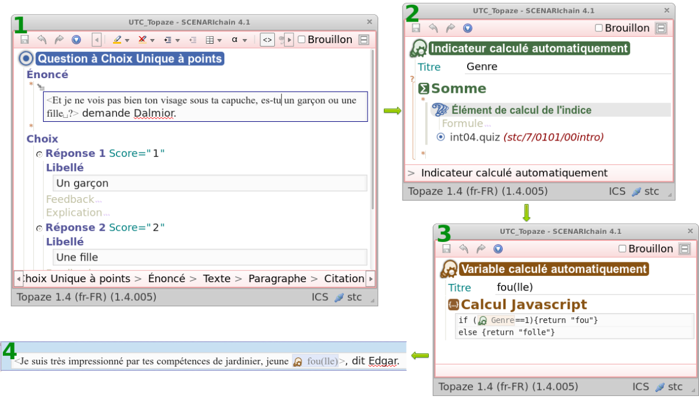Click the Titre field containing fou(lle)
The width and height of the screenshot is (699, 400).
click(595, 287)
